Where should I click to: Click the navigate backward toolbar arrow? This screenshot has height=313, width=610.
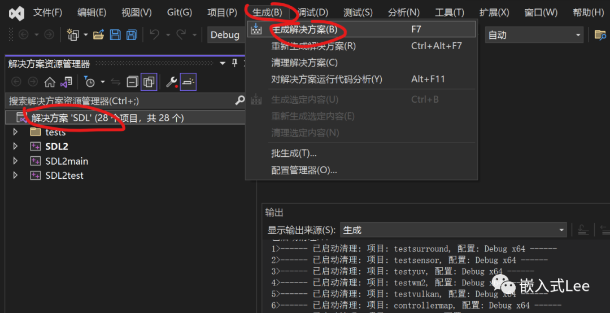tap(23, 35)
